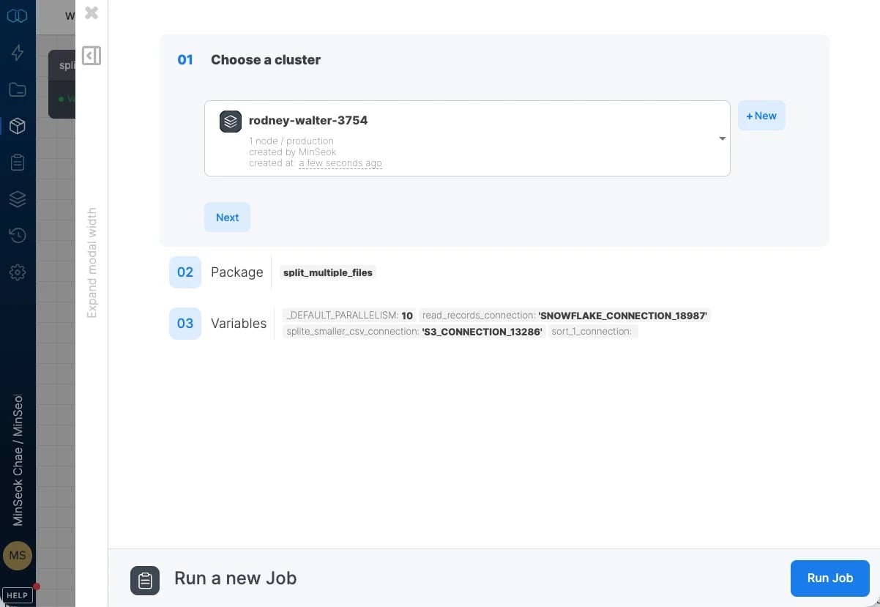Open the history clock sidebar icon
880x607 pixels.
(18, 235)
